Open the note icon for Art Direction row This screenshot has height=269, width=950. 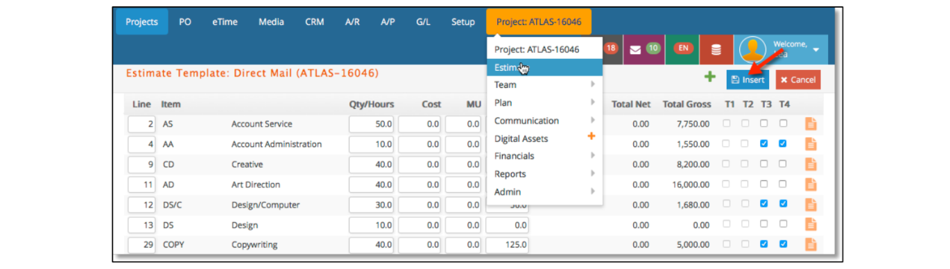pos(811,184)
